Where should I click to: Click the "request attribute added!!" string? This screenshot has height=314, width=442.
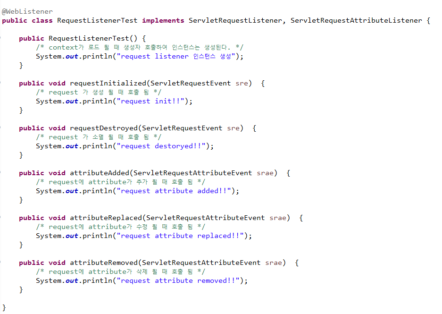(x=174, y=191)
